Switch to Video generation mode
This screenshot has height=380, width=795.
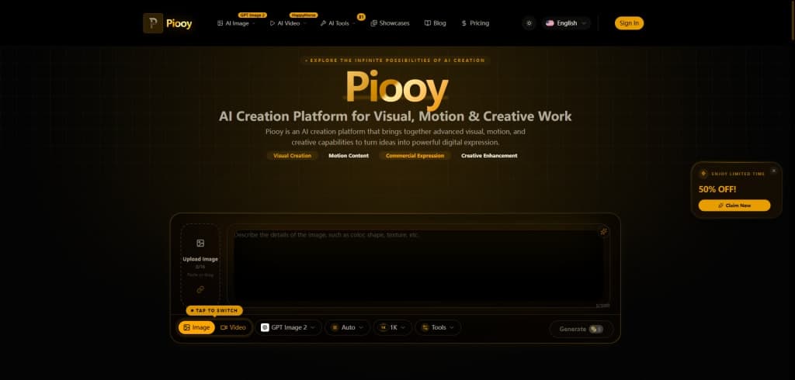click(233, 327)
